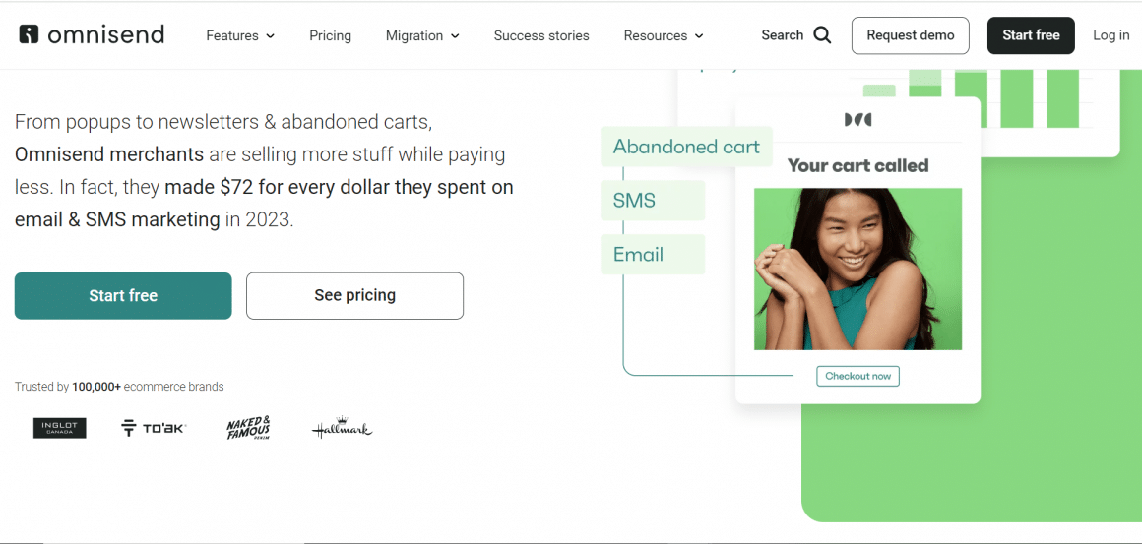
Task: Select the Abandoned cart tag
Action: coord(686,147)
